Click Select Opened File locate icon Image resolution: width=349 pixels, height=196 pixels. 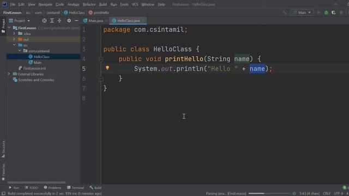pyautogui.click(x=44, y=21)
